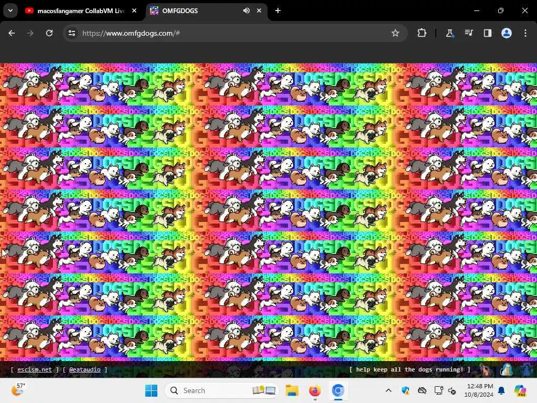Open the weather widget showing 57°
The width and height of the screenshot is (537, 403).
click(18, 390)
